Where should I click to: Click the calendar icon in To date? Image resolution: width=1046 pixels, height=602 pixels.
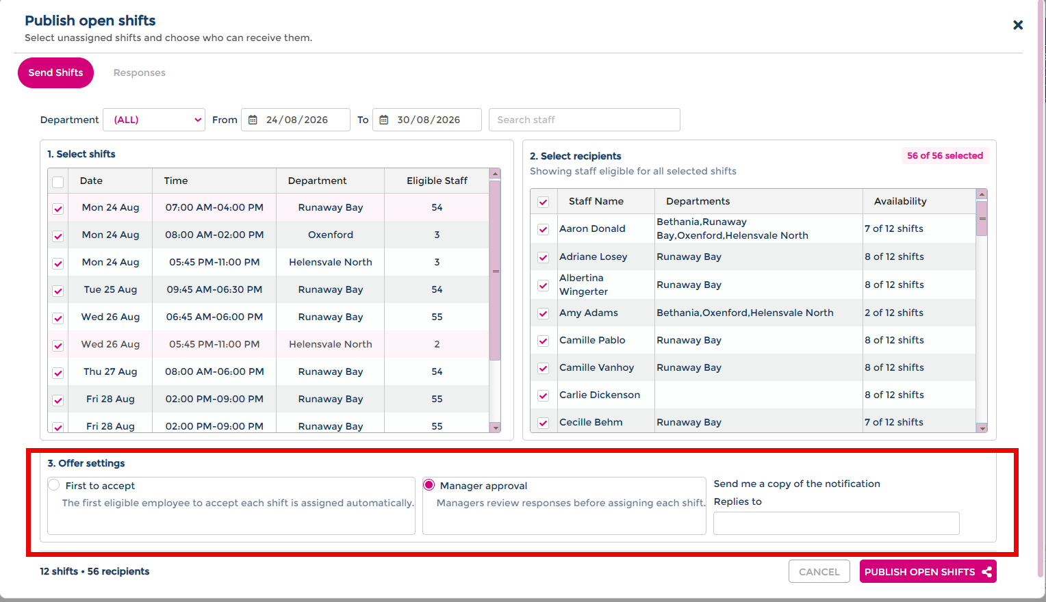point(384,120)
